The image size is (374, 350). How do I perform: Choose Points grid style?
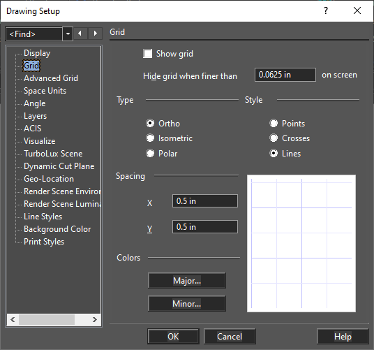click(x=274, y=123)
